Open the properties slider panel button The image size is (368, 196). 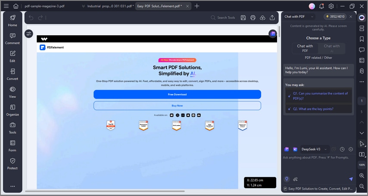pyautogui.click(x=28, y=34)
